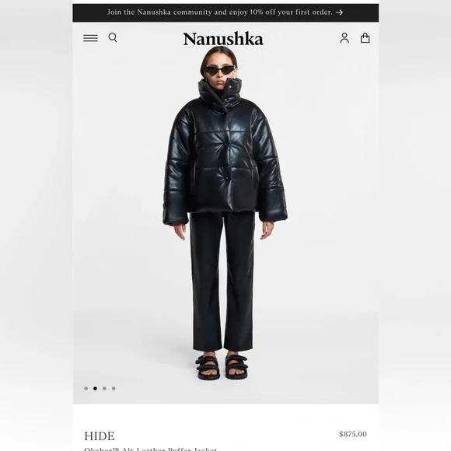This screenshot has width=451, height=451.
Task: Click the black strappy sandals in photo
Action: click(x=222, y=367)
